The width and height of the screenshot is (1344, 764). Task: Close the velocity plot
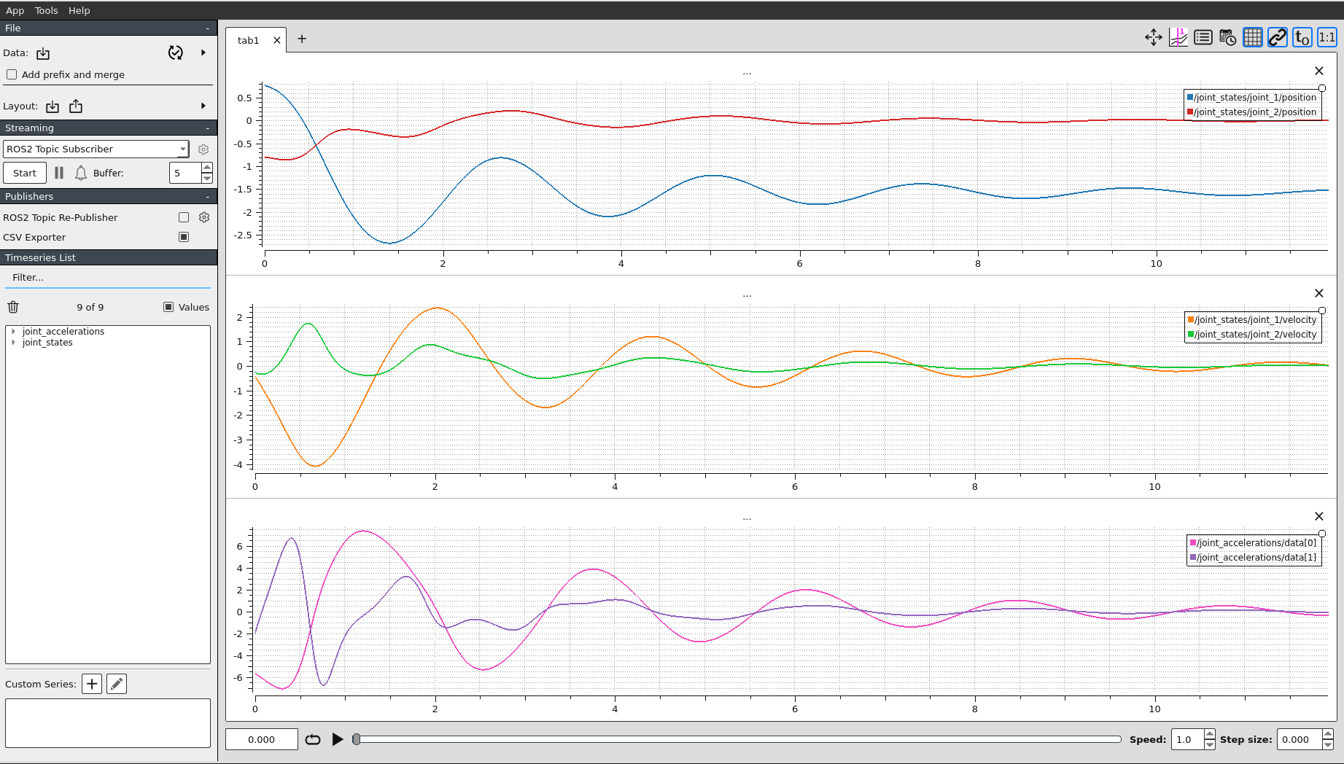tap(1319, 293)
